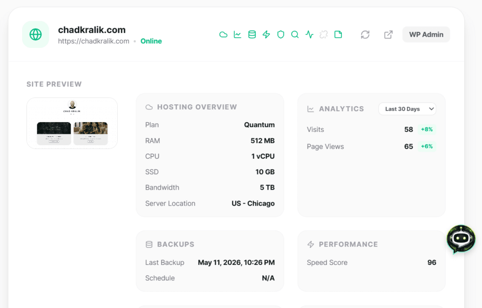This screenshot has height=308, width=482.
Task: Click the green globe site icon
Action: pyautogui.click(x=36, y=34)
